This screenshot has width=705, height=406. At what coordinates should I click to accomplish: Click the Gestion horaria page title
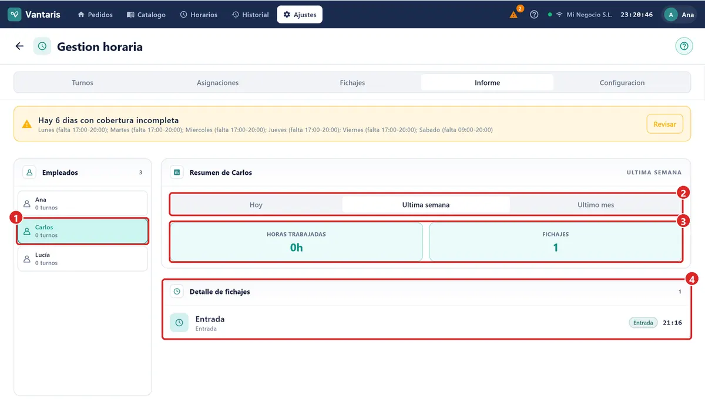[x=100, y=46]
